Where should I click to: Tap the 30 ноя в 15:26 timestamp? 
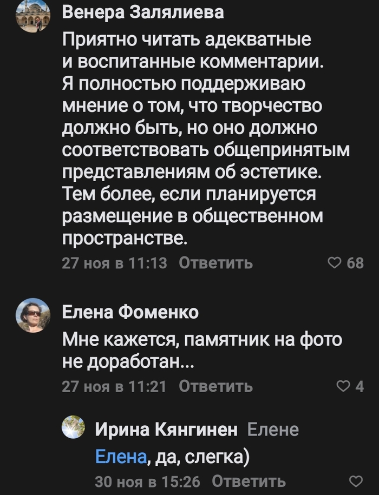point(147,481)
